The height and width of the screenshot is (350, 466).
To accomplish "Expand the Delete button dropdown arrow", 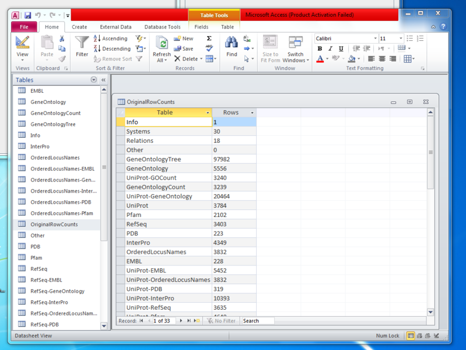I will (x=201, y=59).
